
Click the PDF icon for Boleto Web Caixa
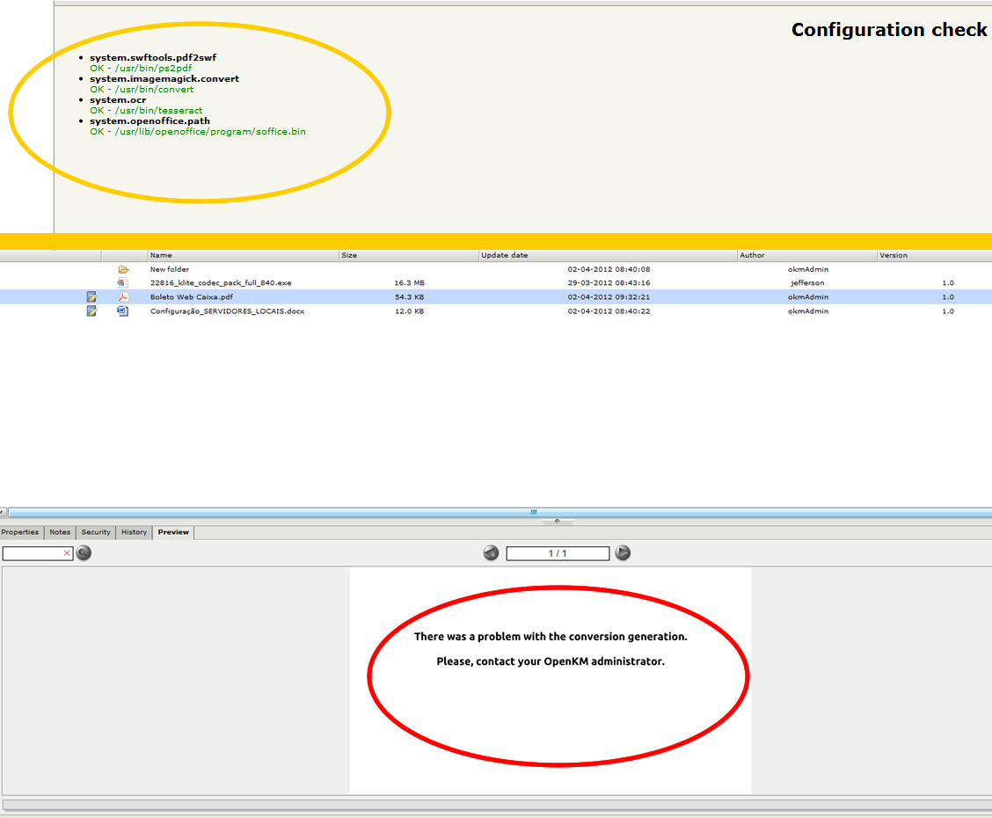click(123, 297)
